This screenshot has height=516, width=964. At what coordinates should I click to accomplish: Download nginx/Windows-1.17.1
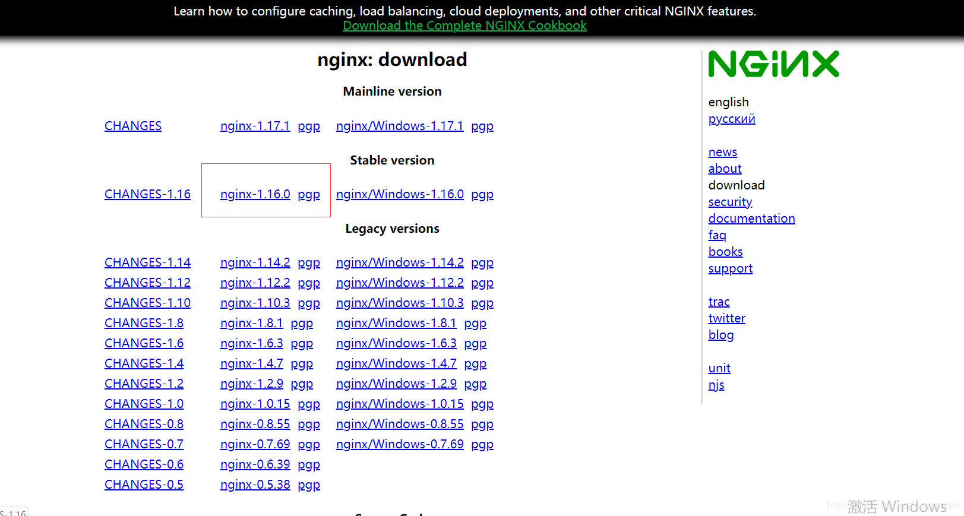click(x=400, y=126)
